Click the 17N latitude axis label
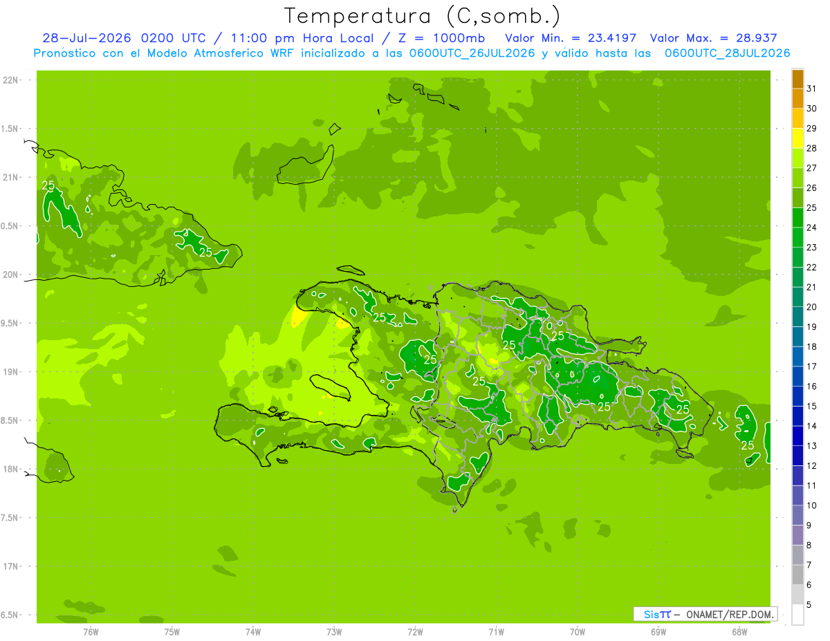Image resolution: width=830 pixels, height=641 pixels. click(10, 566)
